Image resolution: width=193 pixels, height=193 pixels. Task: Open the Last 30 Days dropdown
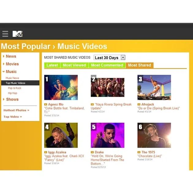tap(109, 58)
